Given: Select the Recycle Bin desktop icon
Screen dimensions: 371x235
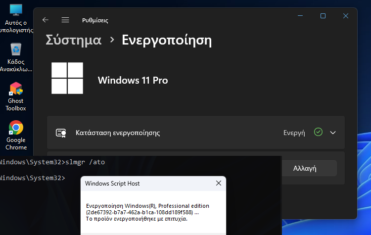Looking at the screenshot, I should [x=16, y=57].
